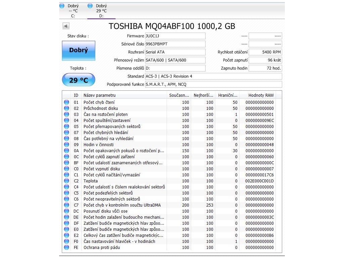Click the status icon of row 02 Průchodnost disku

click(x=67, y=109)
